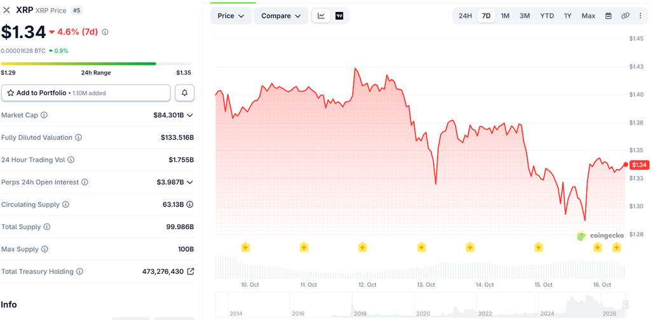Viewport: 651px width, 320px height.
Task: Click the 100B max supply value
Action: click(x=187, y=249)
